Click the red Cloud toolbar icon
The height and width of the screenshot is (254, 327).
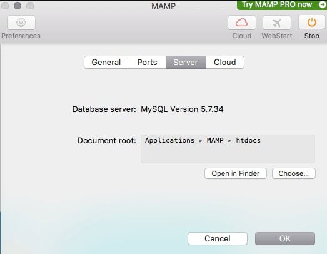[242, 23]
